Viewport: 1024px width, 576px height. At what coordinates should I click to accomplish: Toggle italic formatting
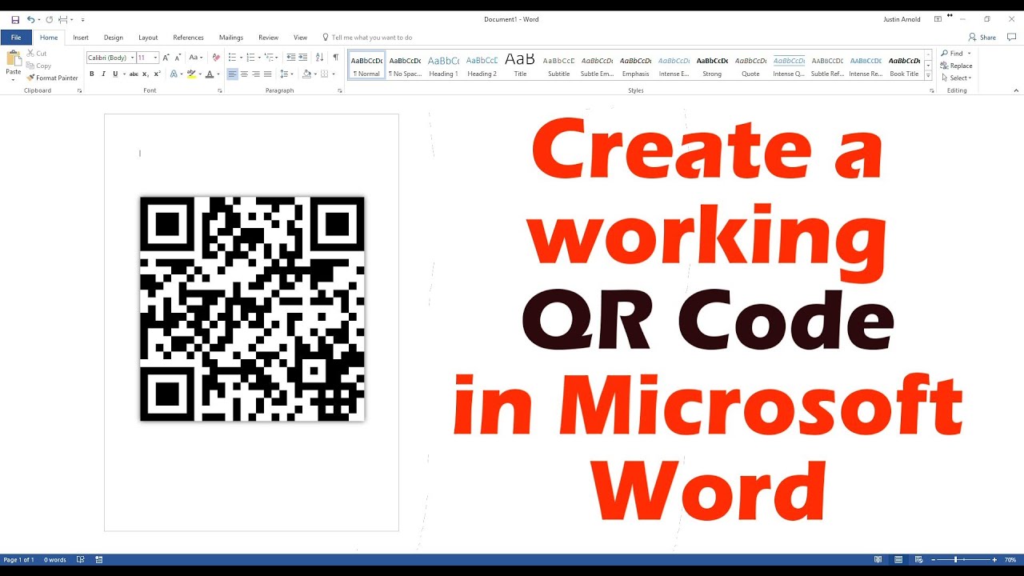point(103,74)
